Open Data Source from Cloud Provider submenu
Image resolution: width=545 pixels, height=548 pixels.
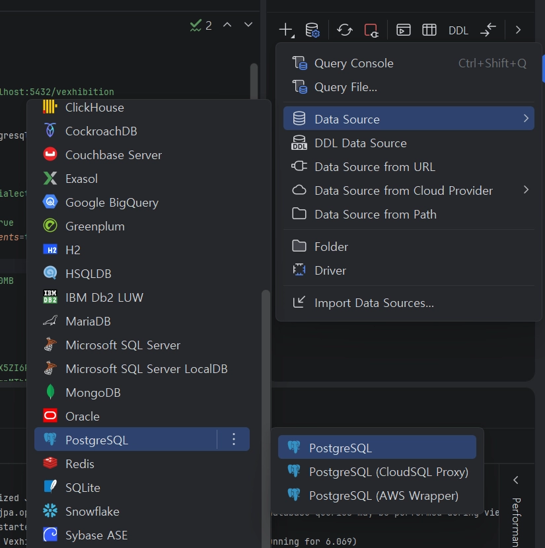point(409,190)
